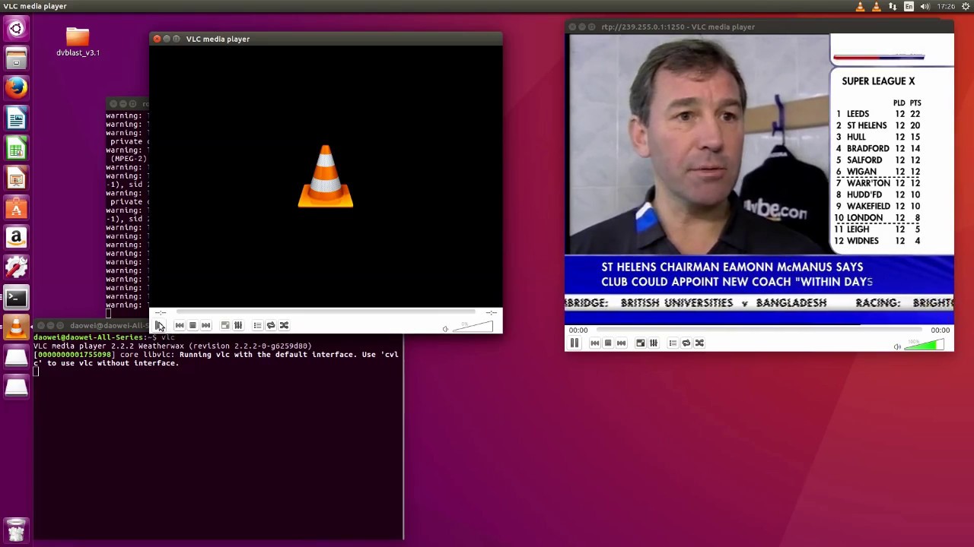Click the VLC media player top panel title

(x=35, y=6)
